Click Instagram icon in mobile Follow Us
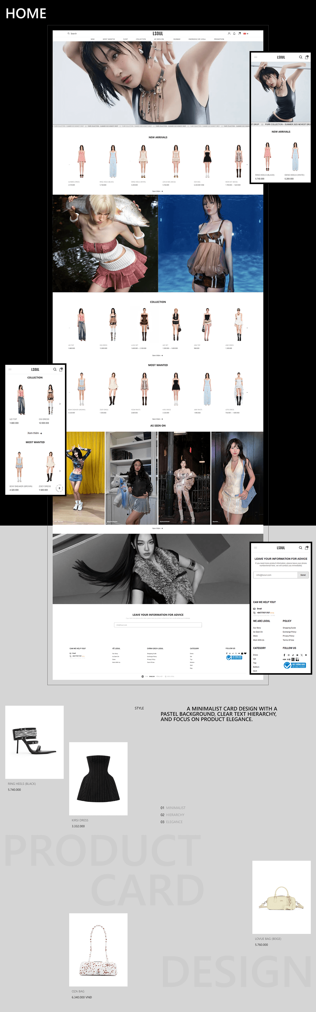Image resolution: width=316 pixels, height=1012 pixels. click(288, 655)
